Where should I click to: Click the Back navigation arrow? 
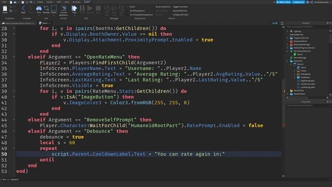point(23,8)
